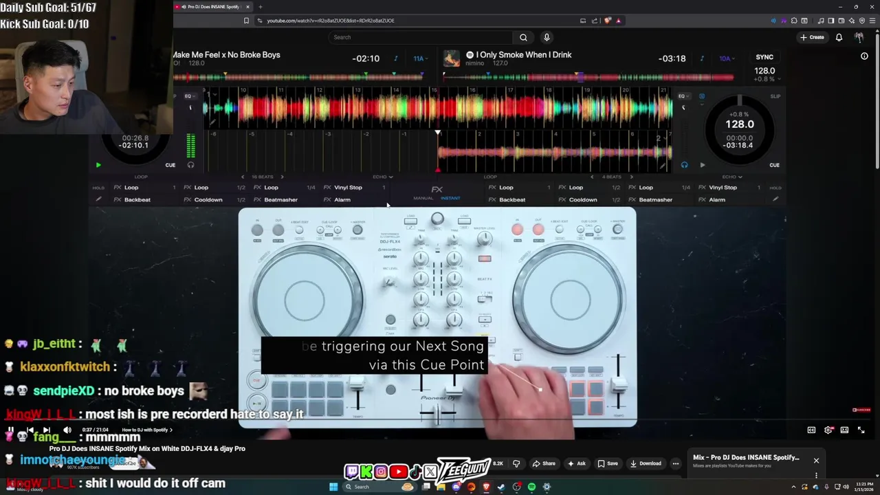The width and height of the screenshot is (880, 495).
Task: Toggle SLIP mode on right deck
Action: tap(775, 96)
